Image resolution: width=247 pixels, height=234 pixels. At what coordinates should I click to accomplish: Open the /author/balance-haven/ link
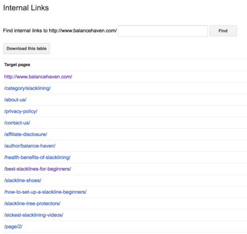pos(30,146)
